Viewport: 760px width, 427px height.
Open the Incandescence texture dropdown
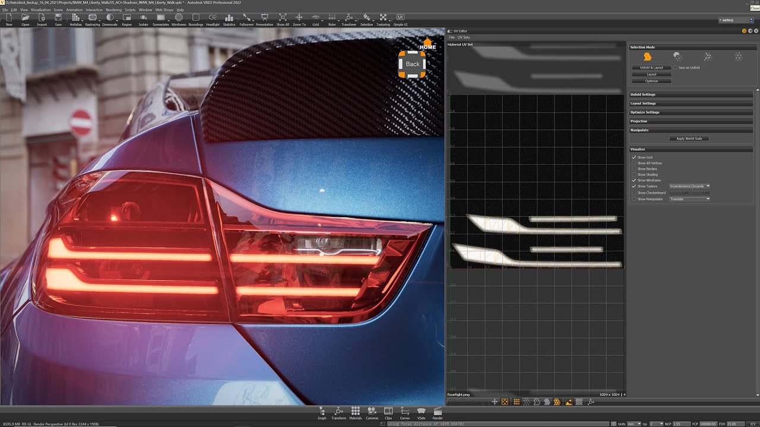pos(689,186)
